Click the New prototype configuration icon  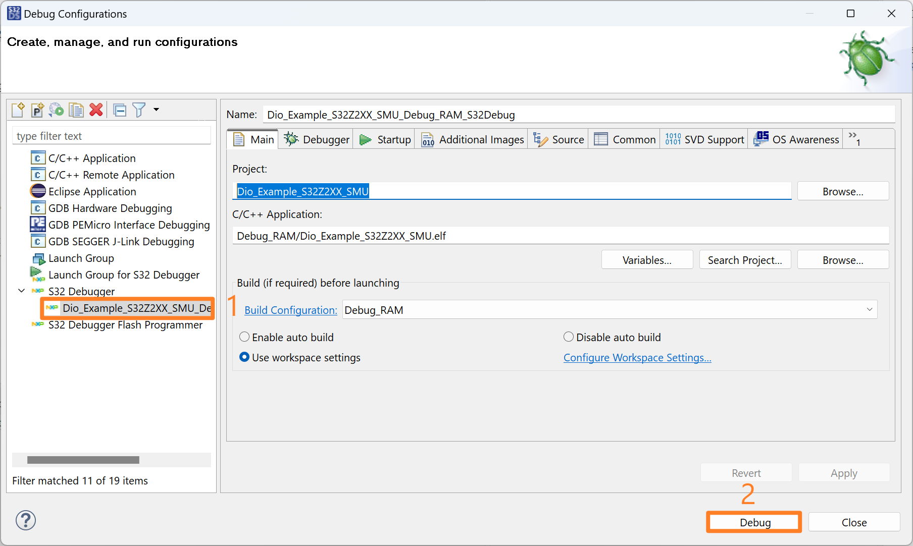pyautogui.click(x=37, y=110)
